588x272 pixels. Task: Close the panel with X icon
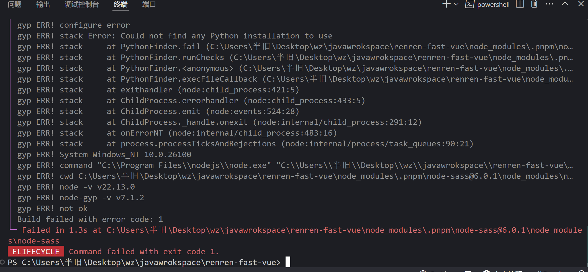click(x=581, y=4)
